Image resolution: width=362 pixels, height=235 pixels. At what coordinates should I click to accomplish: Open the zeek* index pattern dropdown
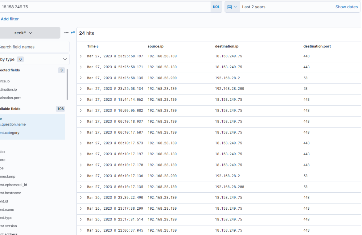(x=30, y=33)
